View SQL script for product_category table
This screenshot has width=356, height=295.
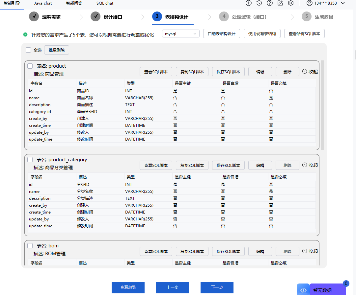click(156, 166)
